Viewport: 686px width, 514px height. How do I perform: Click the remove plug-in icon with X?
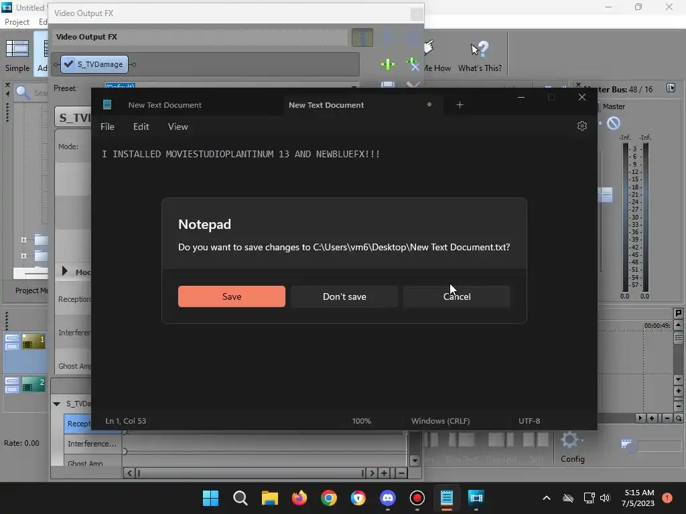point(413,64)
